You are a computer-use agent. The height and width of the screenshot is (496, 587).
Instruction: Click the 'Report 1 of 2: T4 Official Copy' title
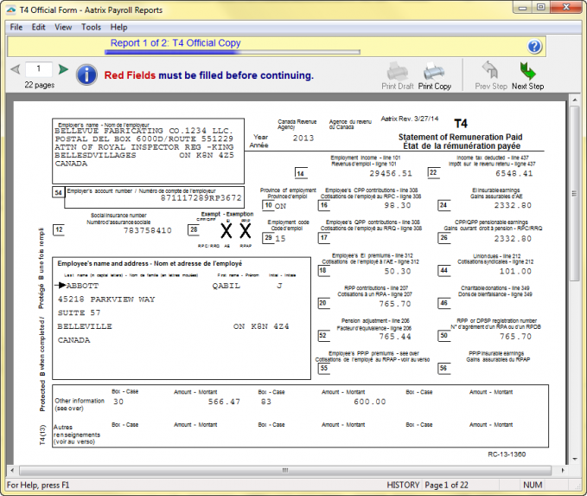175,43
